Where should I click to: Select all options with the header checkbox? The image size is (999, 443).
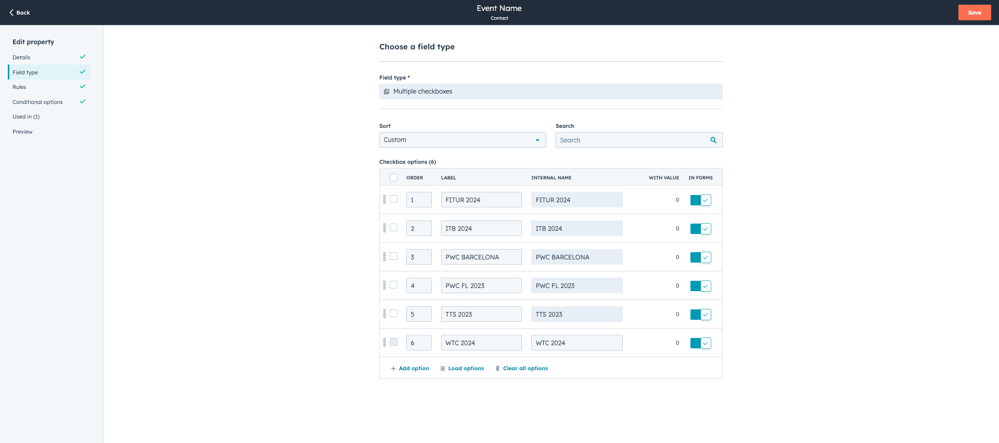click(x=393, y=177)
